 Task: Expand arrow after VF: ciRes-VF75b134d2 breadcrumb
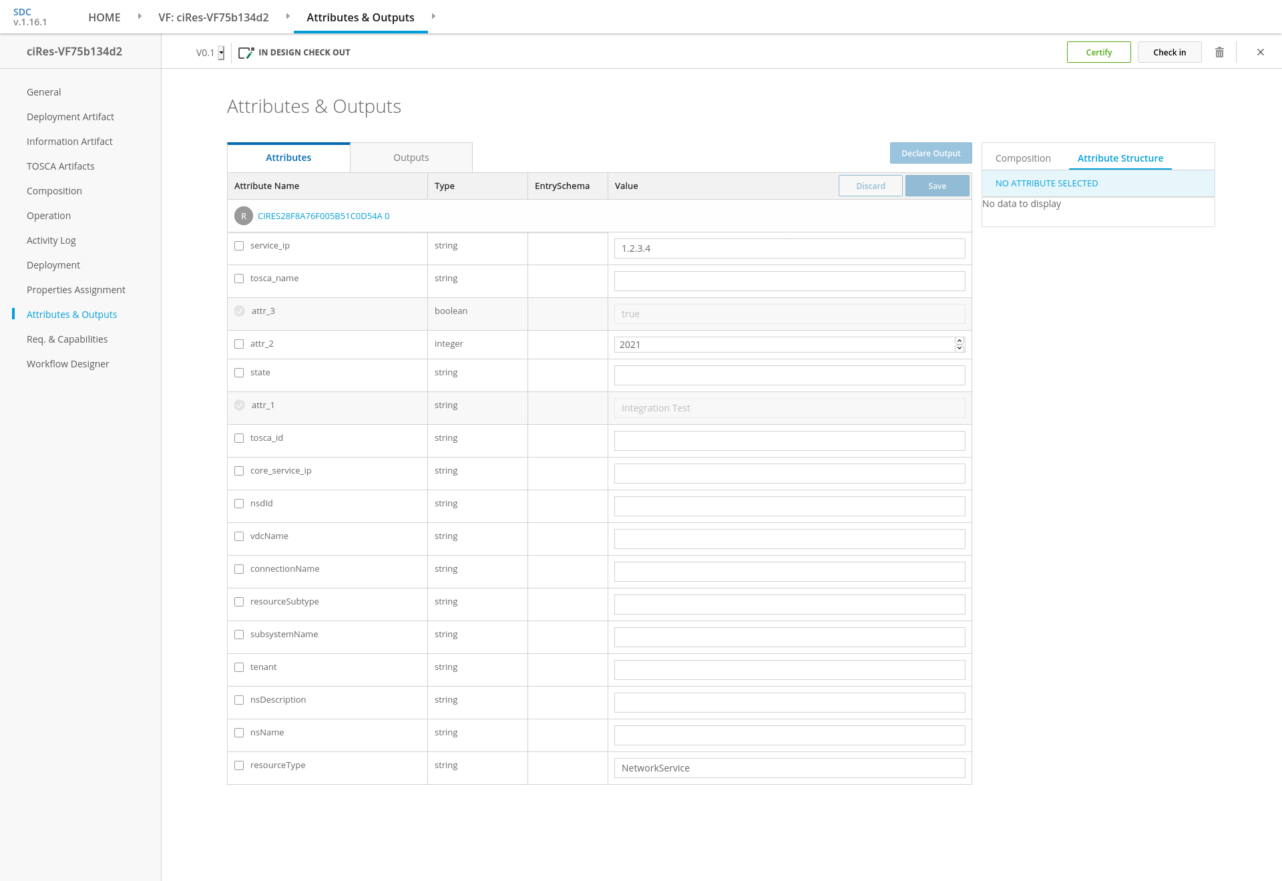[x=288, y=16]
